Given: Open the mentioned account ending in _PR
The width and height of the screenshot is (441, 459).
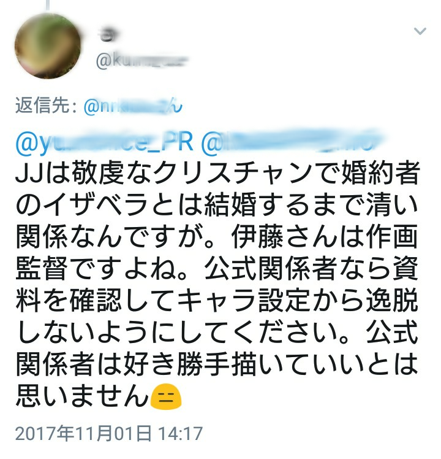Looking at the screenshot, I should [x=104, y=142].
